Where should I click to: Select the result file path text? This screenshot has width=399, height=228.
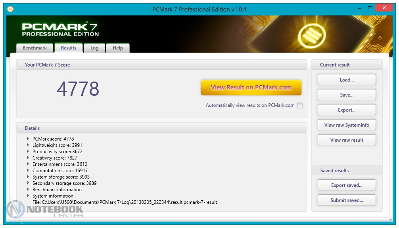point(125,202)
